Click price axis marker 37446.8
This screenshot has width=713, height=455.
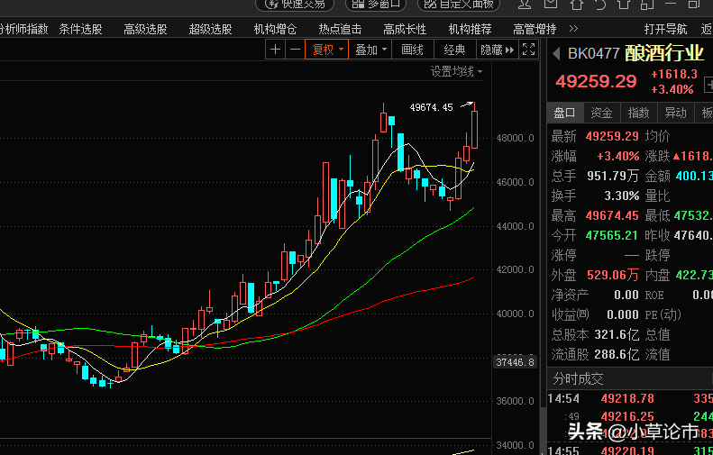click(515, 362)
